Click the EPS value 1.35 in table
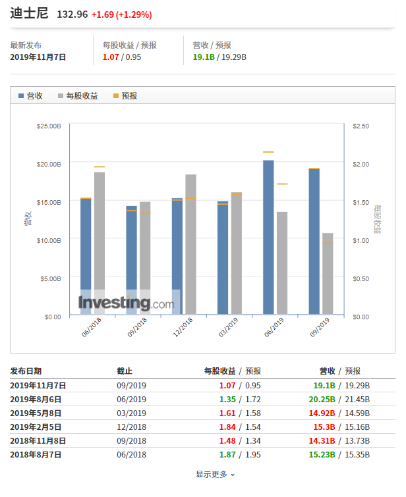The width and height of the screenshot is (406, 497). 227,400
